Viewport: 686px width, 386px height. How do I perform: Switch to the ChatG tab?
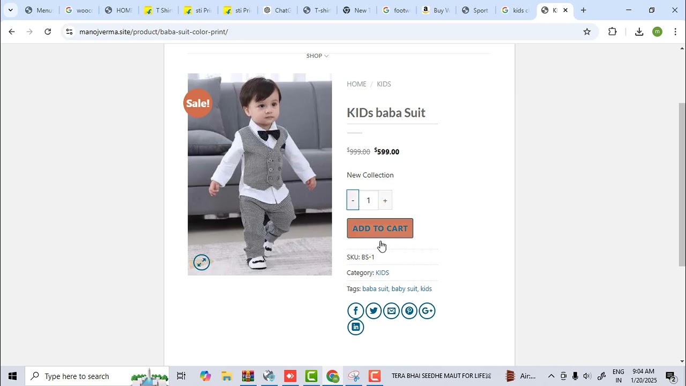point(277,10)
